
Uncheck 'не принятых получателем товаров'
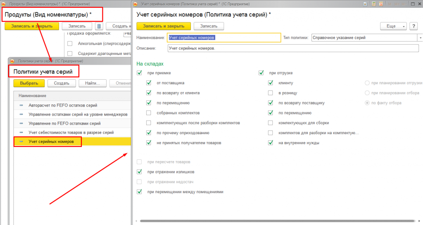point(149,143)
